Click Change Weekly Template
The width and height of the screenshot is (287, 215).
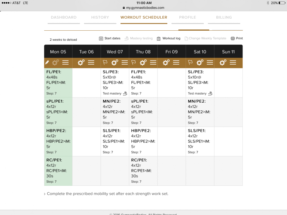pyautogui.click(x=208, y=38)
